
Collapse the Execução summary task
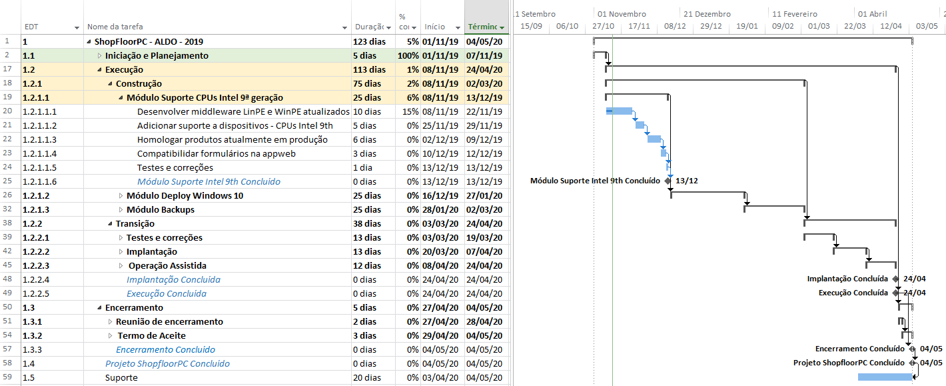(100, 70)
